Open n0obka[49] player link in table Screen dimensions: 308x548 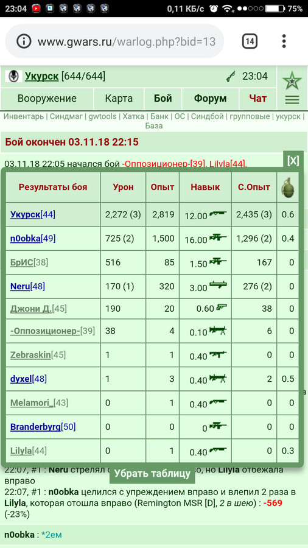(x=33, y=239)
